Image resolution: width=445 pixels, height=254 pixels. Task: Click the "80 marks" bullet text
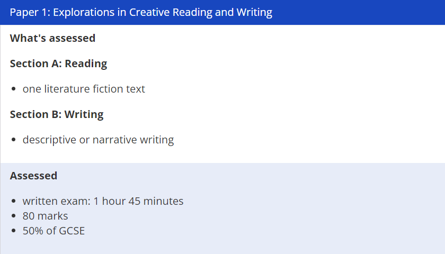pyautogui.click(x=46, y=216)
